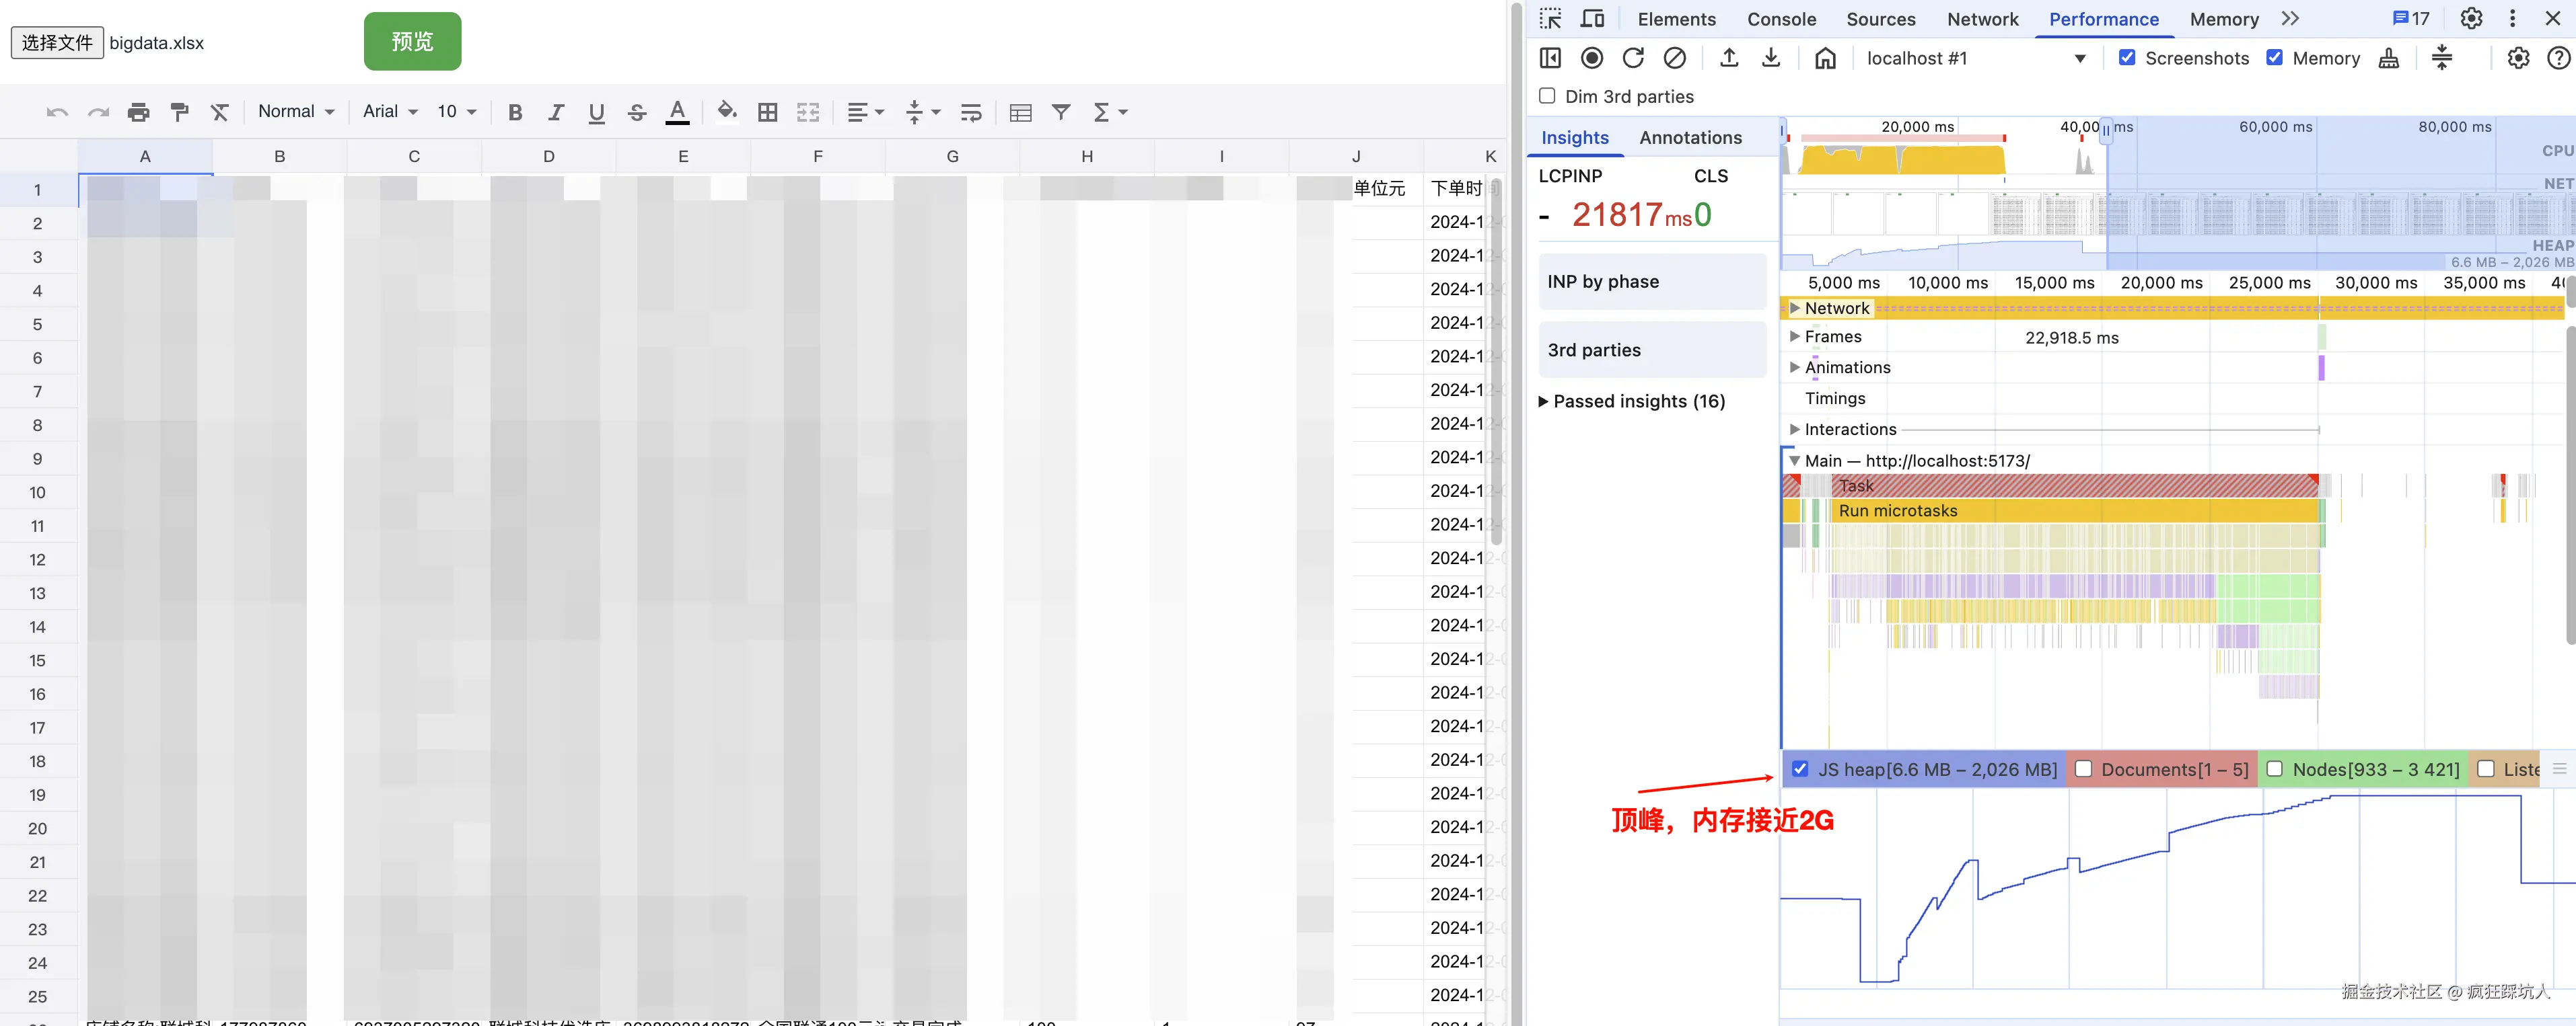
Task: Click the text color underline A swatch
Action: [x=677, y=112]
